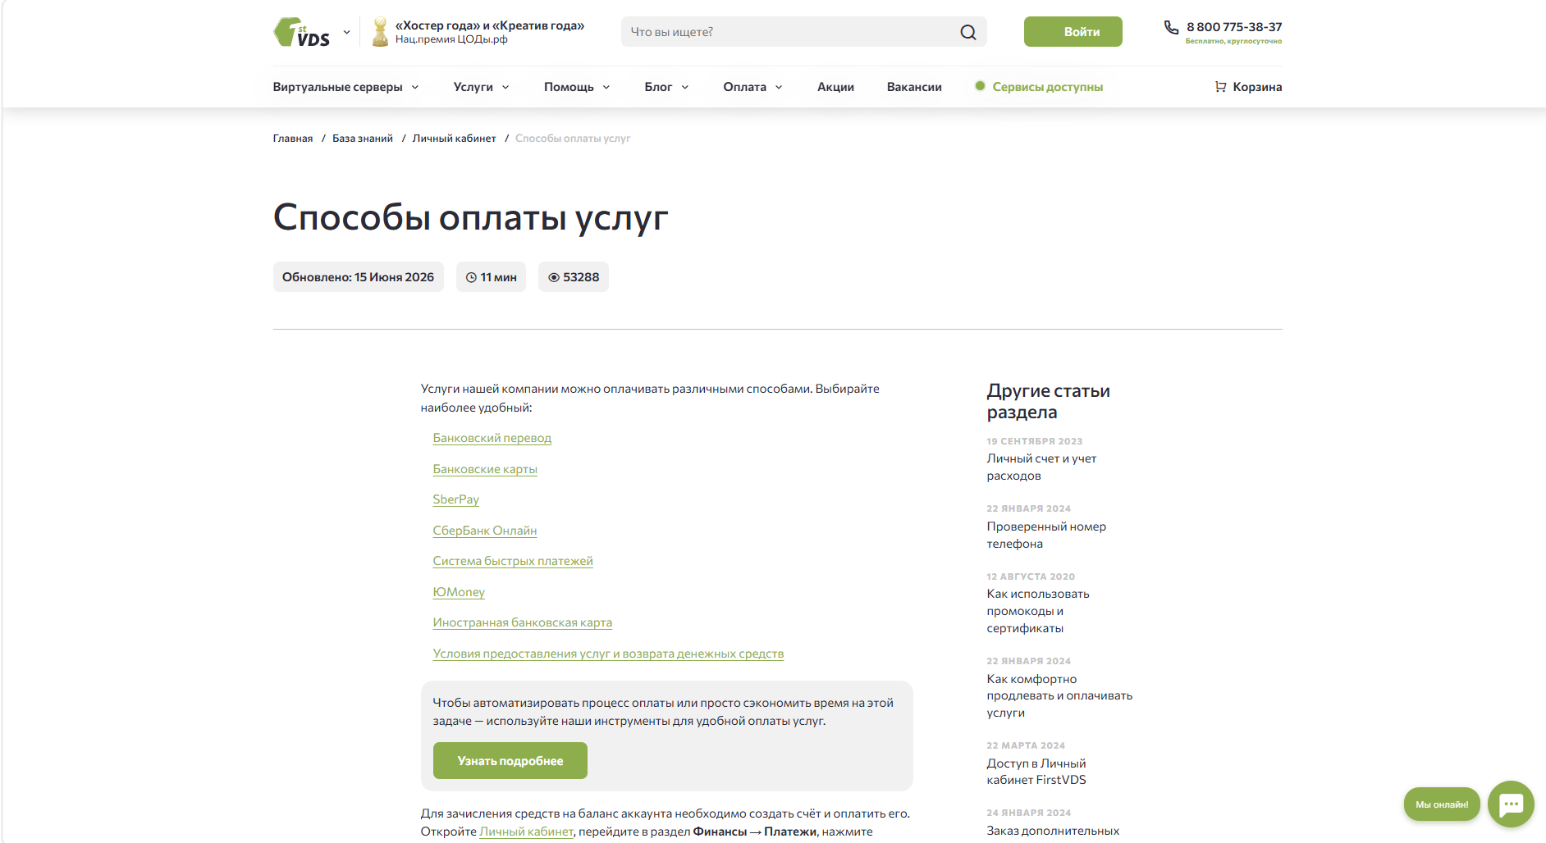Screen dimensions: 1546x843
Task: Jump to ЮMoney section
Action: [459, 592]
